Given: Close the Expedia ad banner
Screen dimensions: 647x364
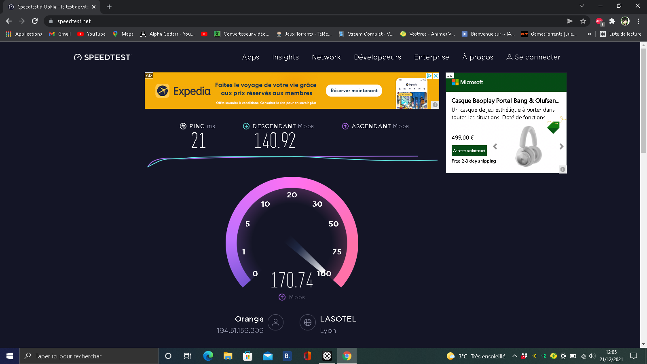Looking at the screenshot, I should pyautogui.click(x=436, y=76).
